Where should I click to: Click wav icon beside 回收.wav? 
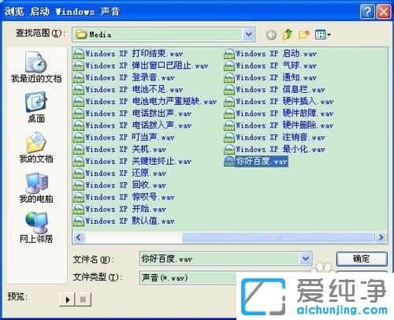pos(79,185)
